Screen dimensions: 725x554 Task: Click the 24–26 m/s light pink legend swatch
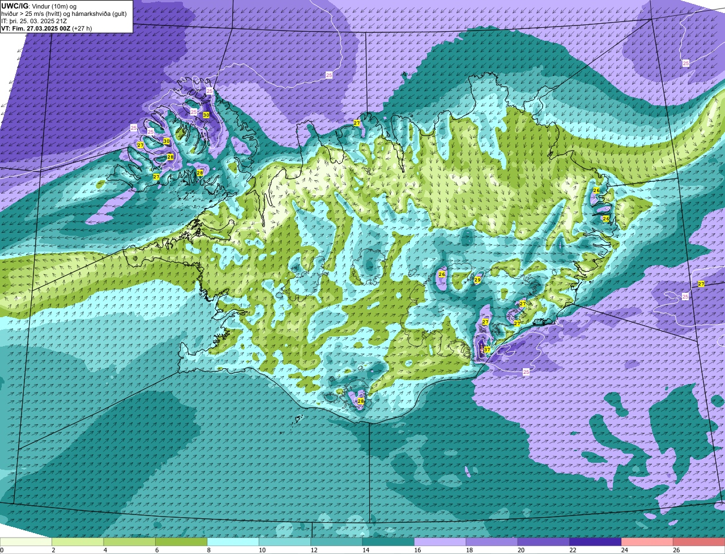(647, 542)
